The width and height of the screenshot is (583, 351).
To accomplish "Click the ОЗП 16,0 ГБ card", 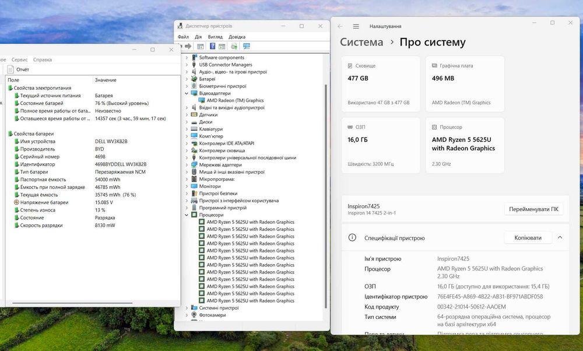I will [x=380, y=145].
